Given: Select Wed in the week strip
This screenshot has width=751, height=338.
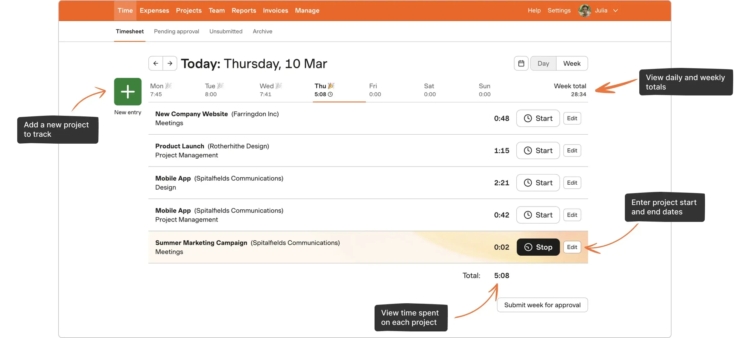Looking at the screenshot, I should coord(271,90).
